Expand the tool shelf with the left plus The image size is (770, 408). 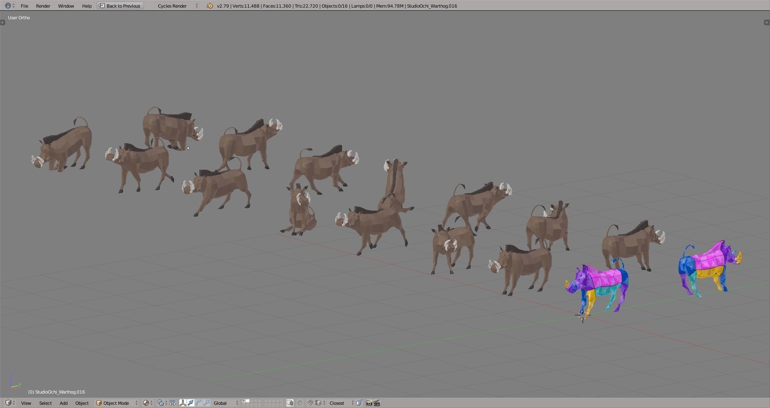coord(3,22)
